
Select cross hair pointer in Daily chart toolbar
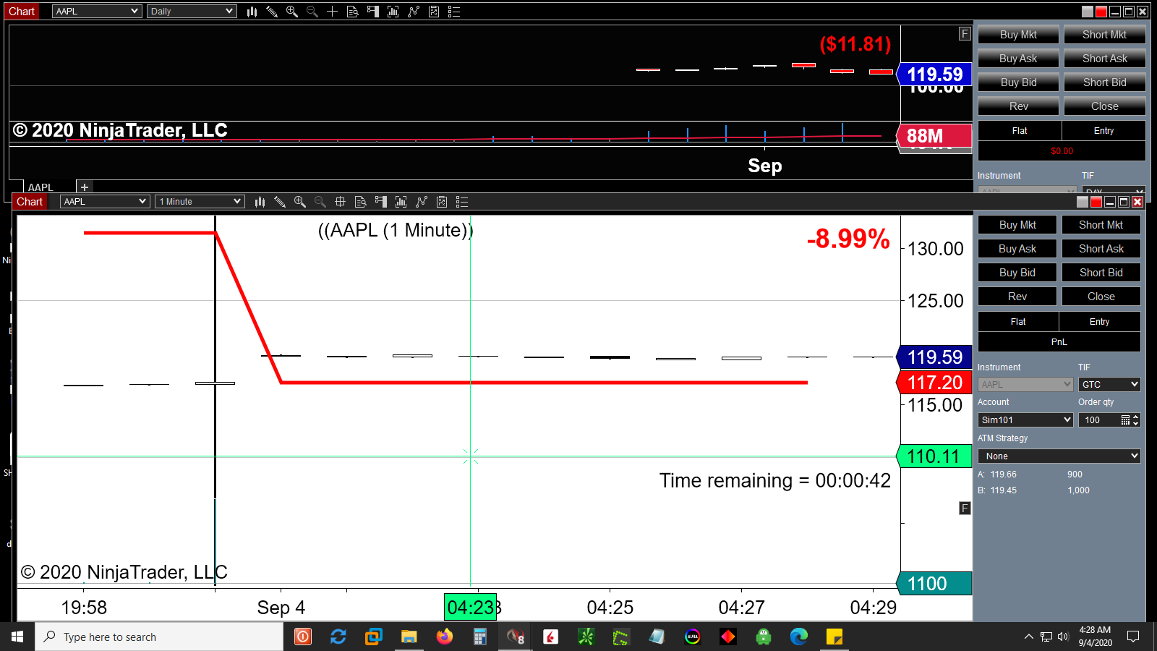tap(333, 12)
